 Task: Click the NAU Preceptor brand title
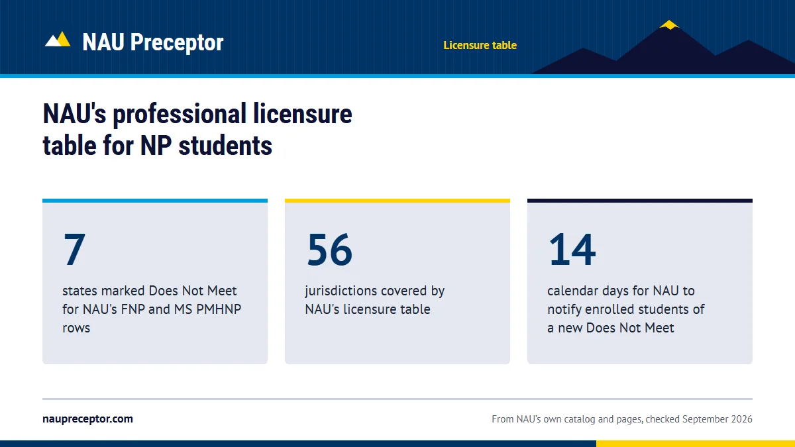(153, 42)
